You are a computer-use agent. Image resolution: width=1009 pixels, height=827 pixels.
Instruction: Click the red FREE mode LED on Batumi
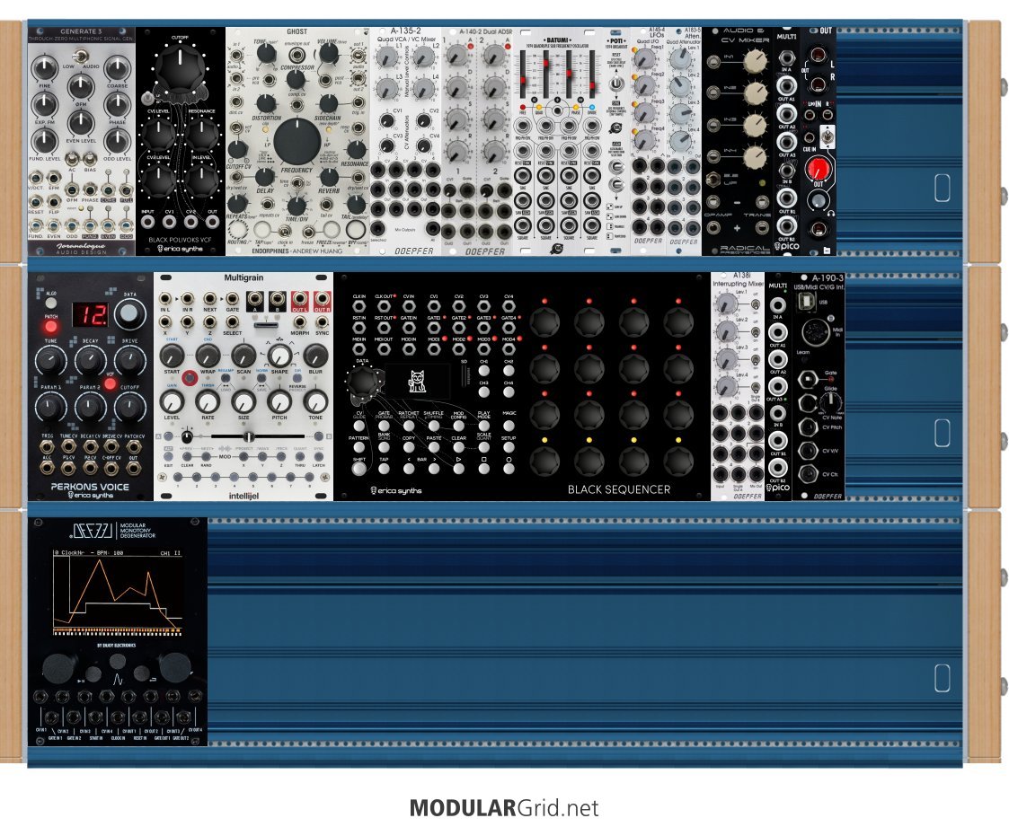pyautogui.click(x=523, y=108)
